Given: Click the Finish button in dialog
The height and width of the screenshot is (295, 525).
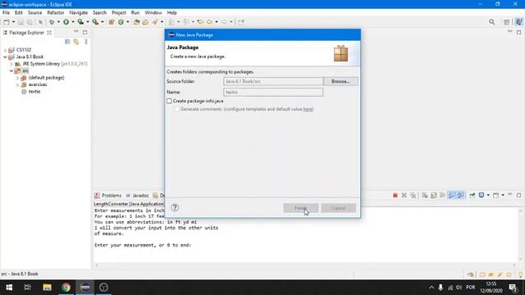Looking at the screenshot, I should (x=301, y=208).
